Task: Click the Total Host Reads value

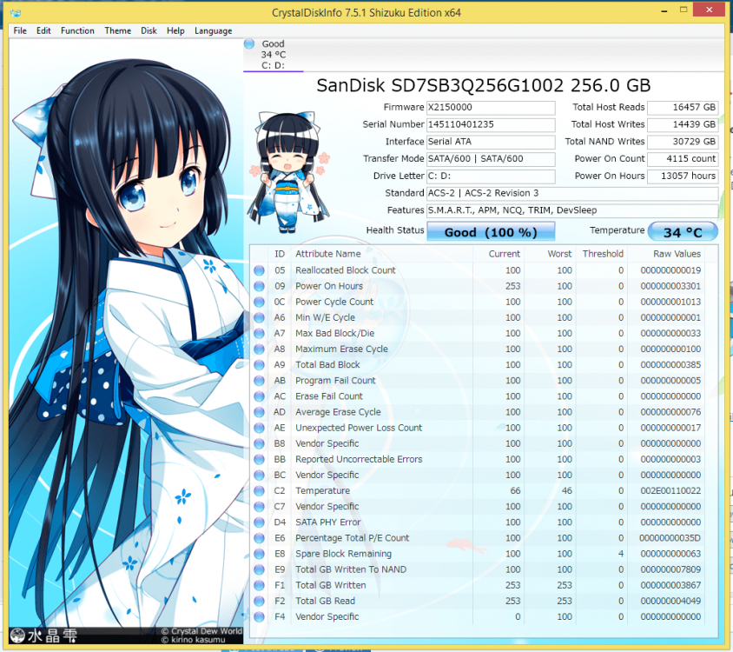Action: (683, 107)
